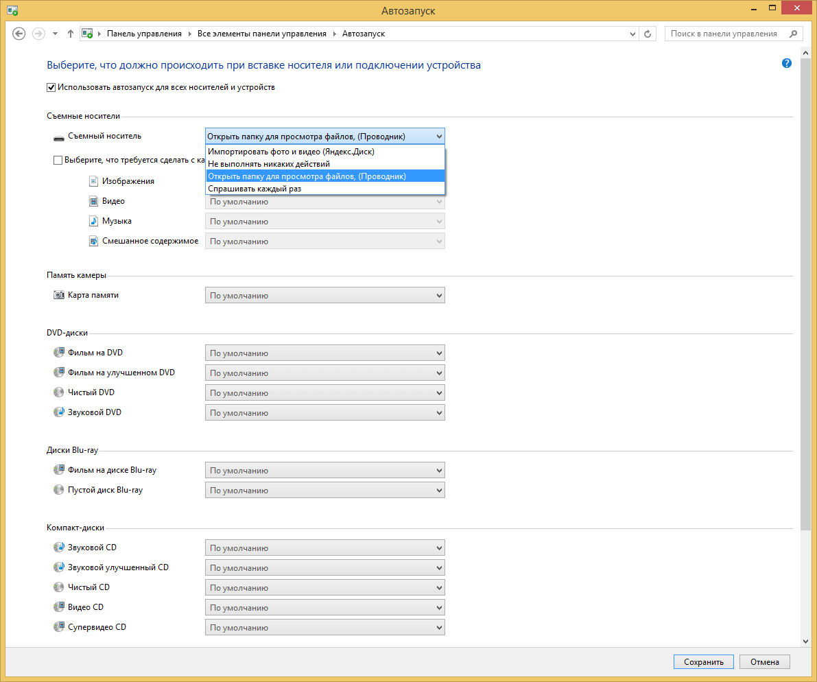The width and height of the screenshot is (817, 682).
Task: Expand the Чистый DVD dropdown
Action: (x=324, y=393)
